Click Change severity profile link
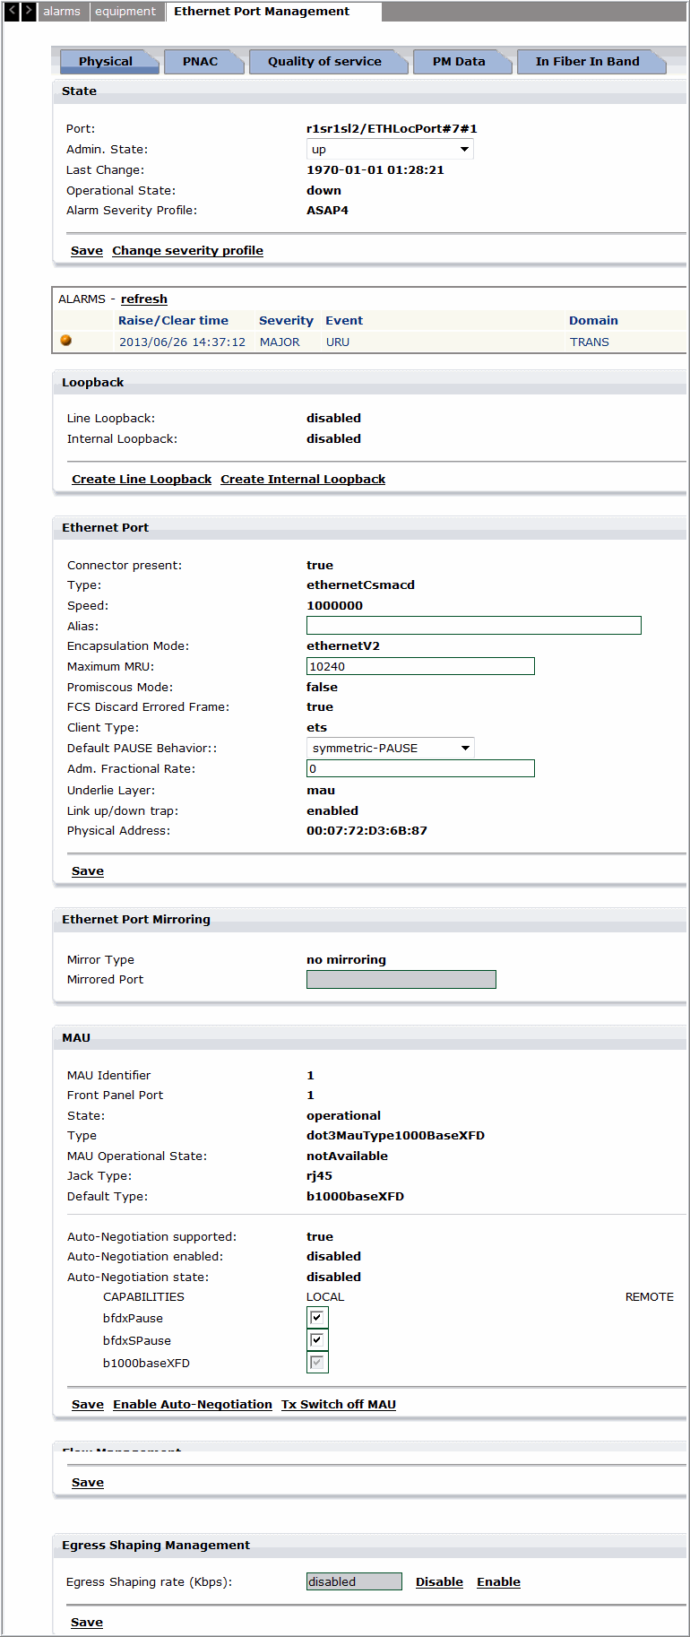Screen dimensions: 690x1637 click(x=187, y=251)
